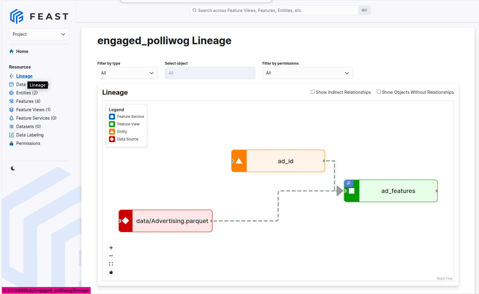
Task: Toggle the graph interactivity lock icon
Action: pyautogui.click(x=111, y=272)
